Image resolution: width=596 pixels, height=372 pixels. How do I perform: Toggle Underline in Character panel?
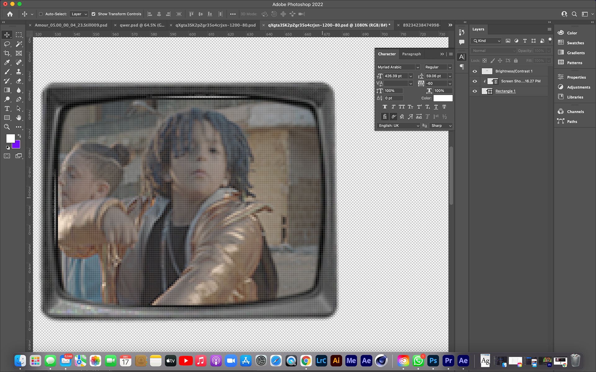coord(436,107)
